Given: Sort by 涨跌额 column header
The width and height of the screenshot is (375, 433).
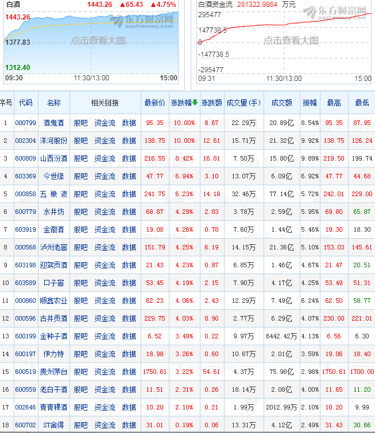Looking at the screenshot, I should 211,103.
